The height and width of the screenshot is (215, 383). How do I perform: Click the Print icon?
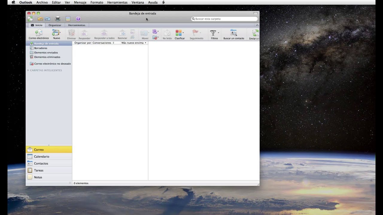click(58, 19)
